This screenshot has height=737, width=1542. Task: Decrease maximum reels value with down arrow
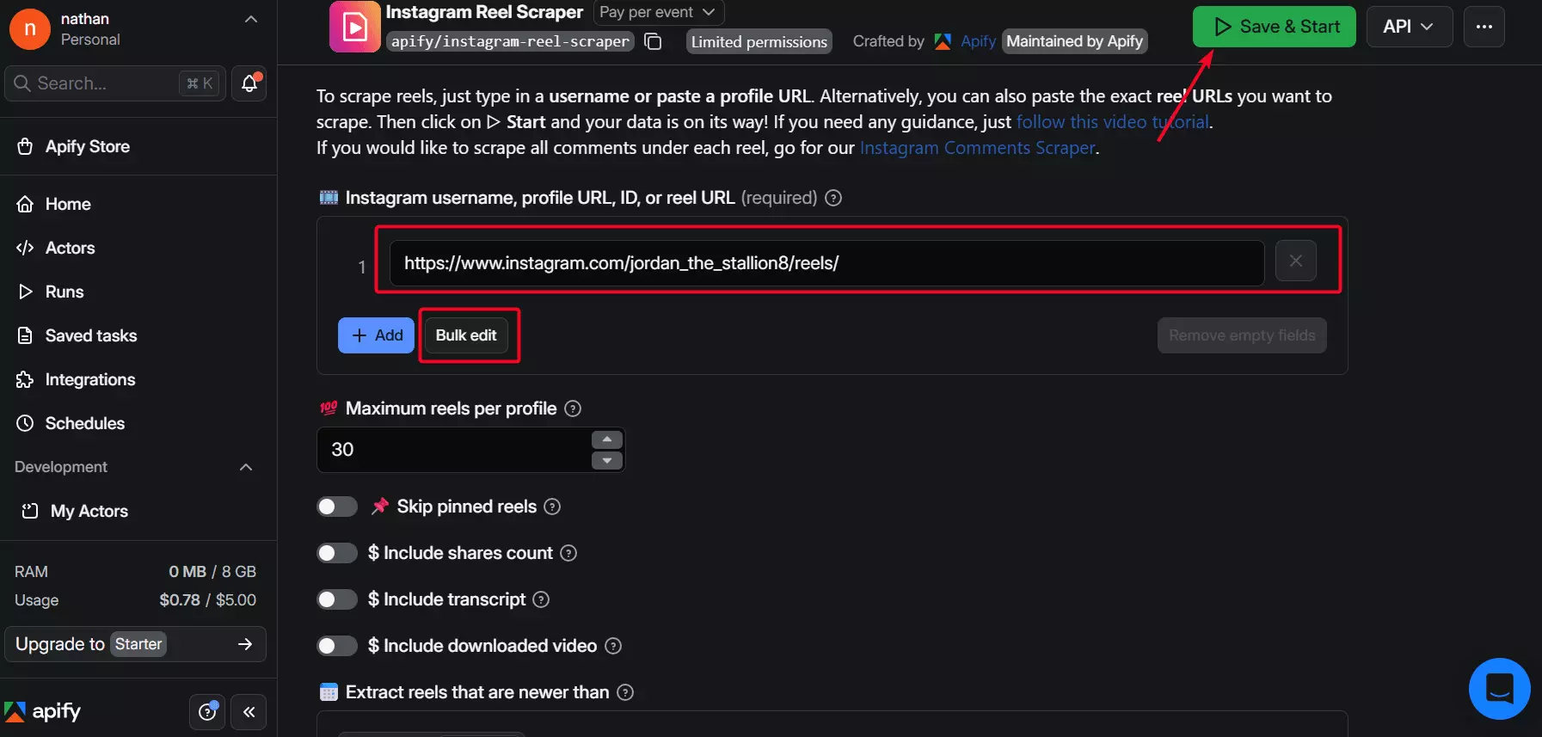(x=607, y=460)
